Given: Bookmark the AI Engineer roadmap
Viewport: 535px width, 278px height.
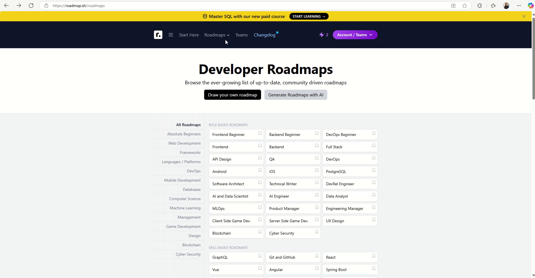Looking at the screenshot, I should pos(317,195).
